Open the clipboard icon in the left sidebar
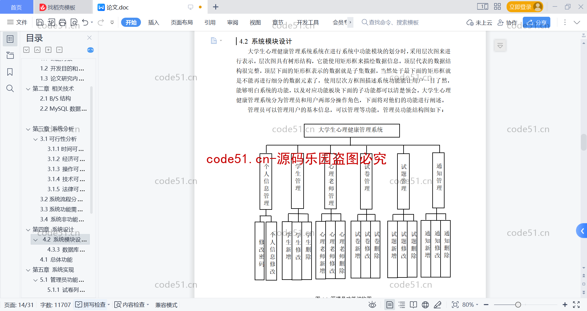587x311 pixels. point(10,55)
